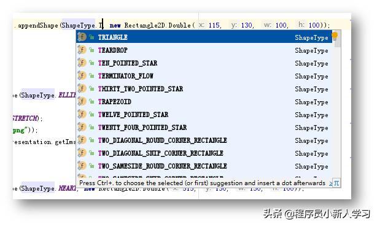Click the public access lock icon next to TEARDROP
Viewport: 377px width, 225px height.
tap(91, 50)
